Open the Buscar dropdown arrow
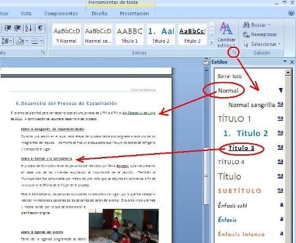296x243 pixels. coord(270,25)
